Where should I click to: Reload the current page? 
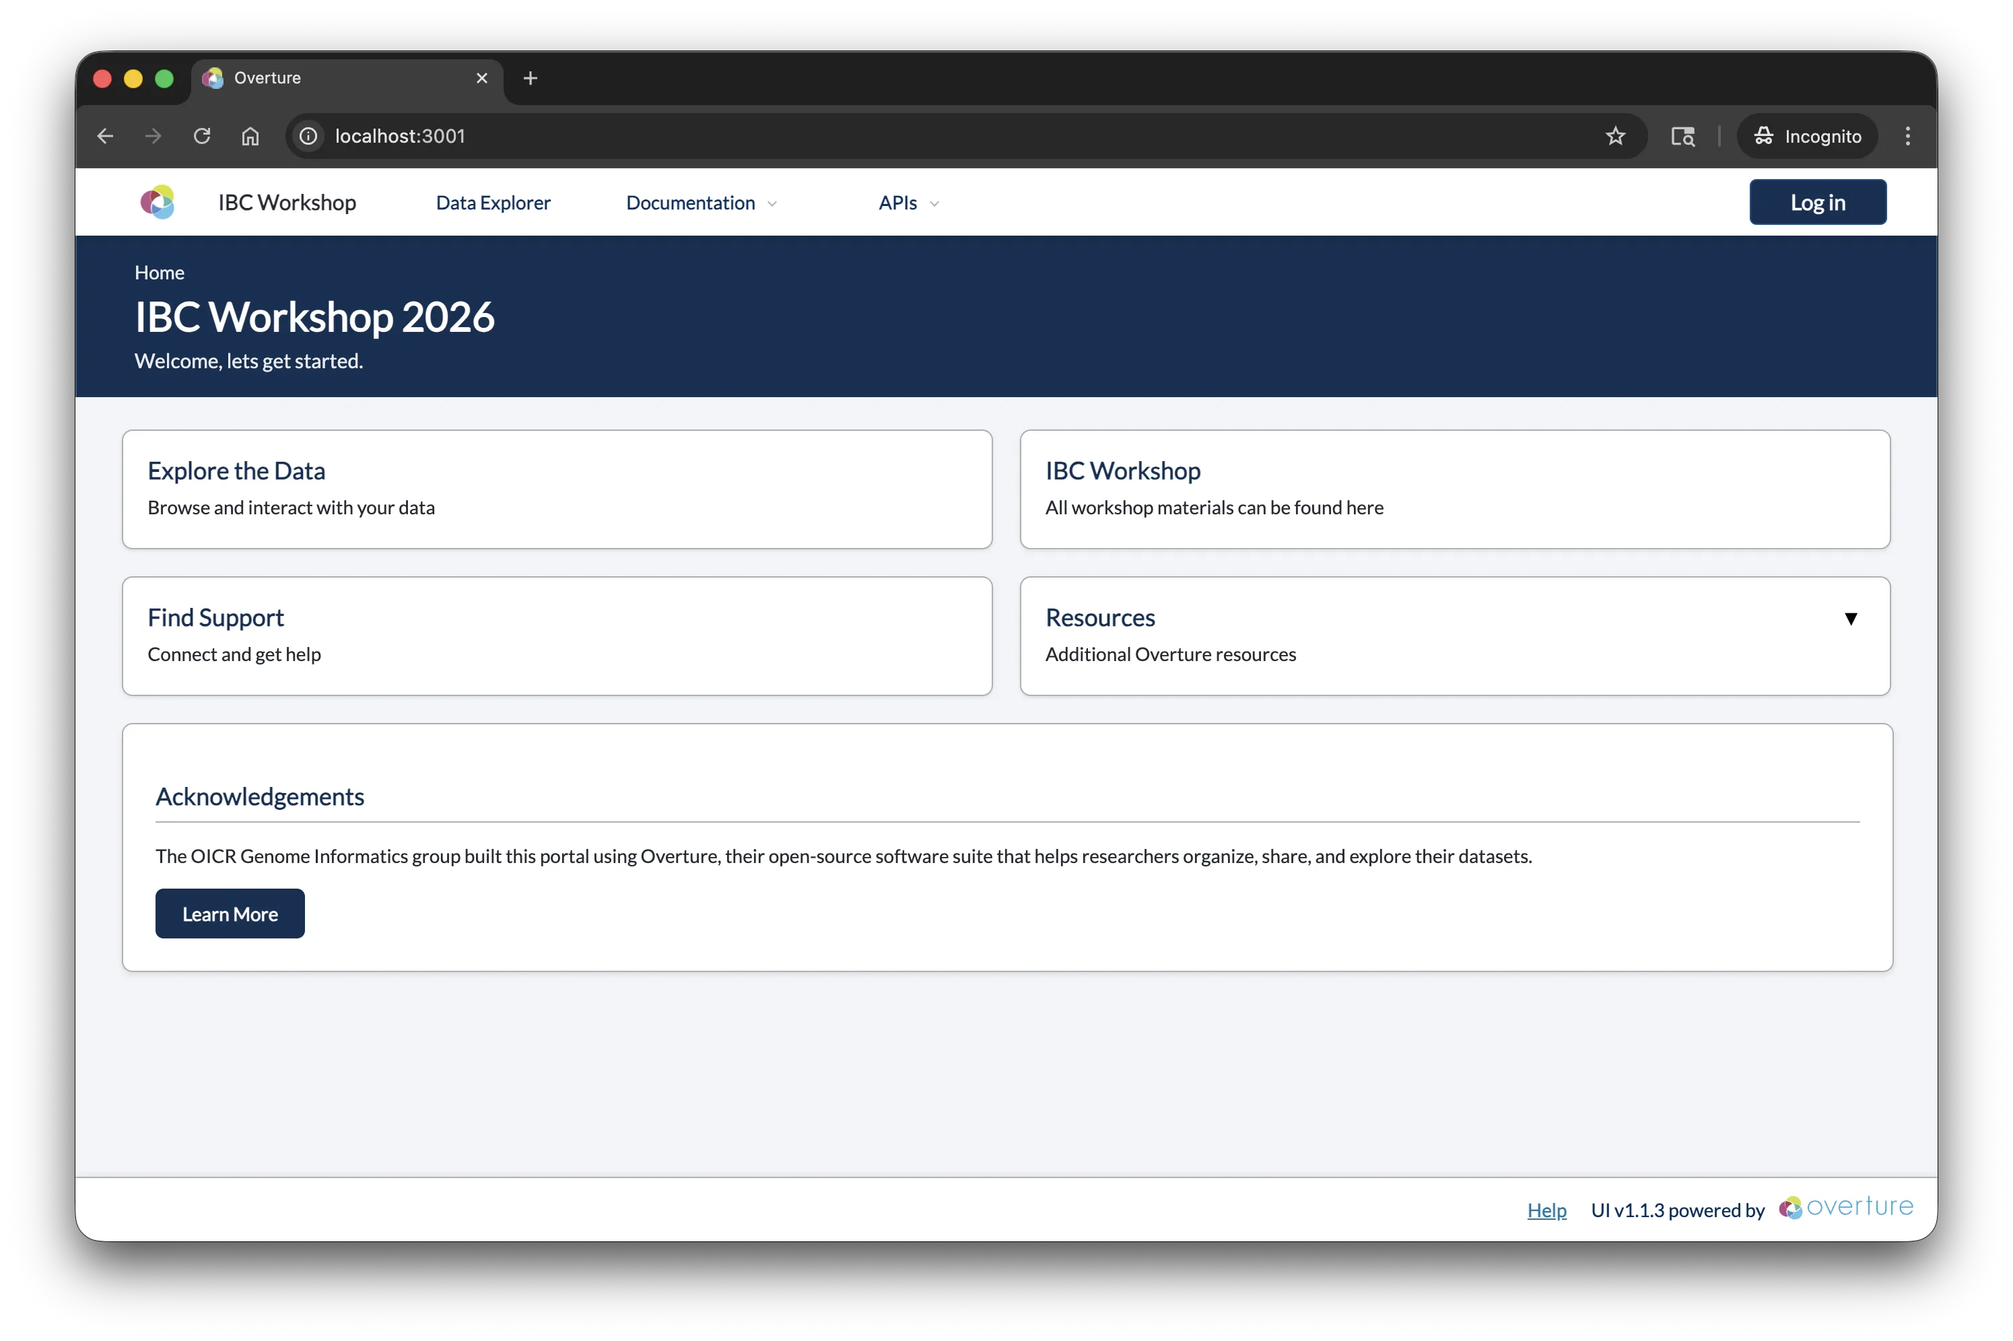202,136
